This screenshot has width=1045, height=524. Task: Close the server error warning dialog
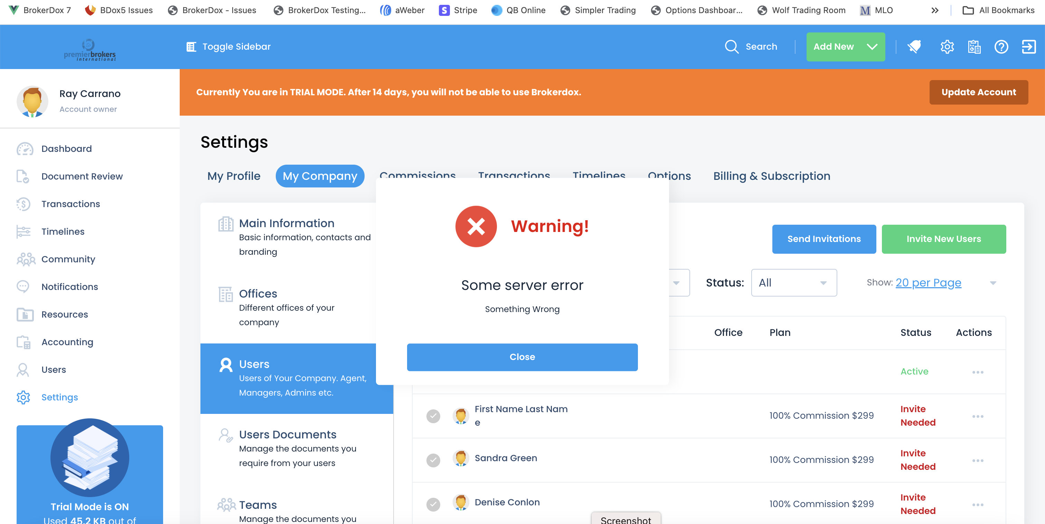pyautogui.click(x=522, y=357)
